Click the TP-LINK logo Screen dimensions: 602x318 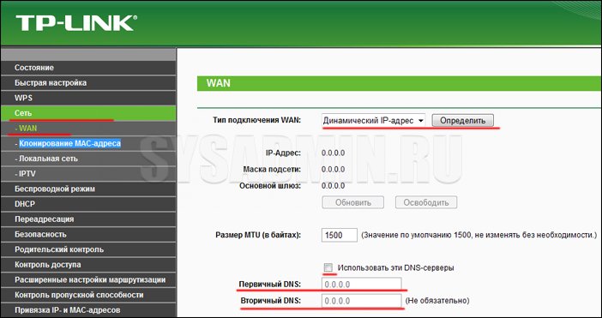76,23
